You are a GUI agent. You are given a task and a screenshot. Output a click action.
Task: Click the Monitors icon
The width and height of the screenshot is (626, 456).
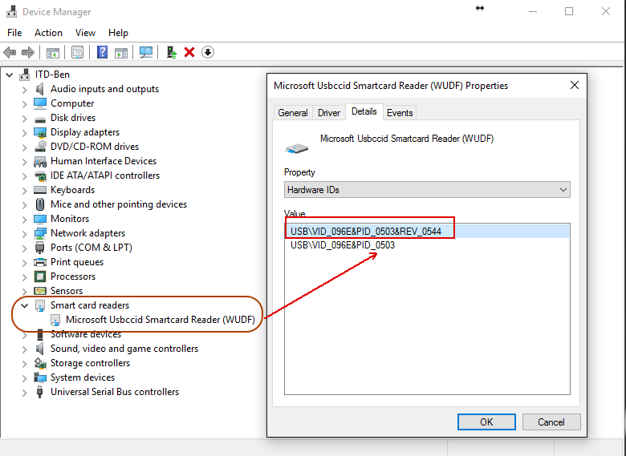(x=40, y=219)
